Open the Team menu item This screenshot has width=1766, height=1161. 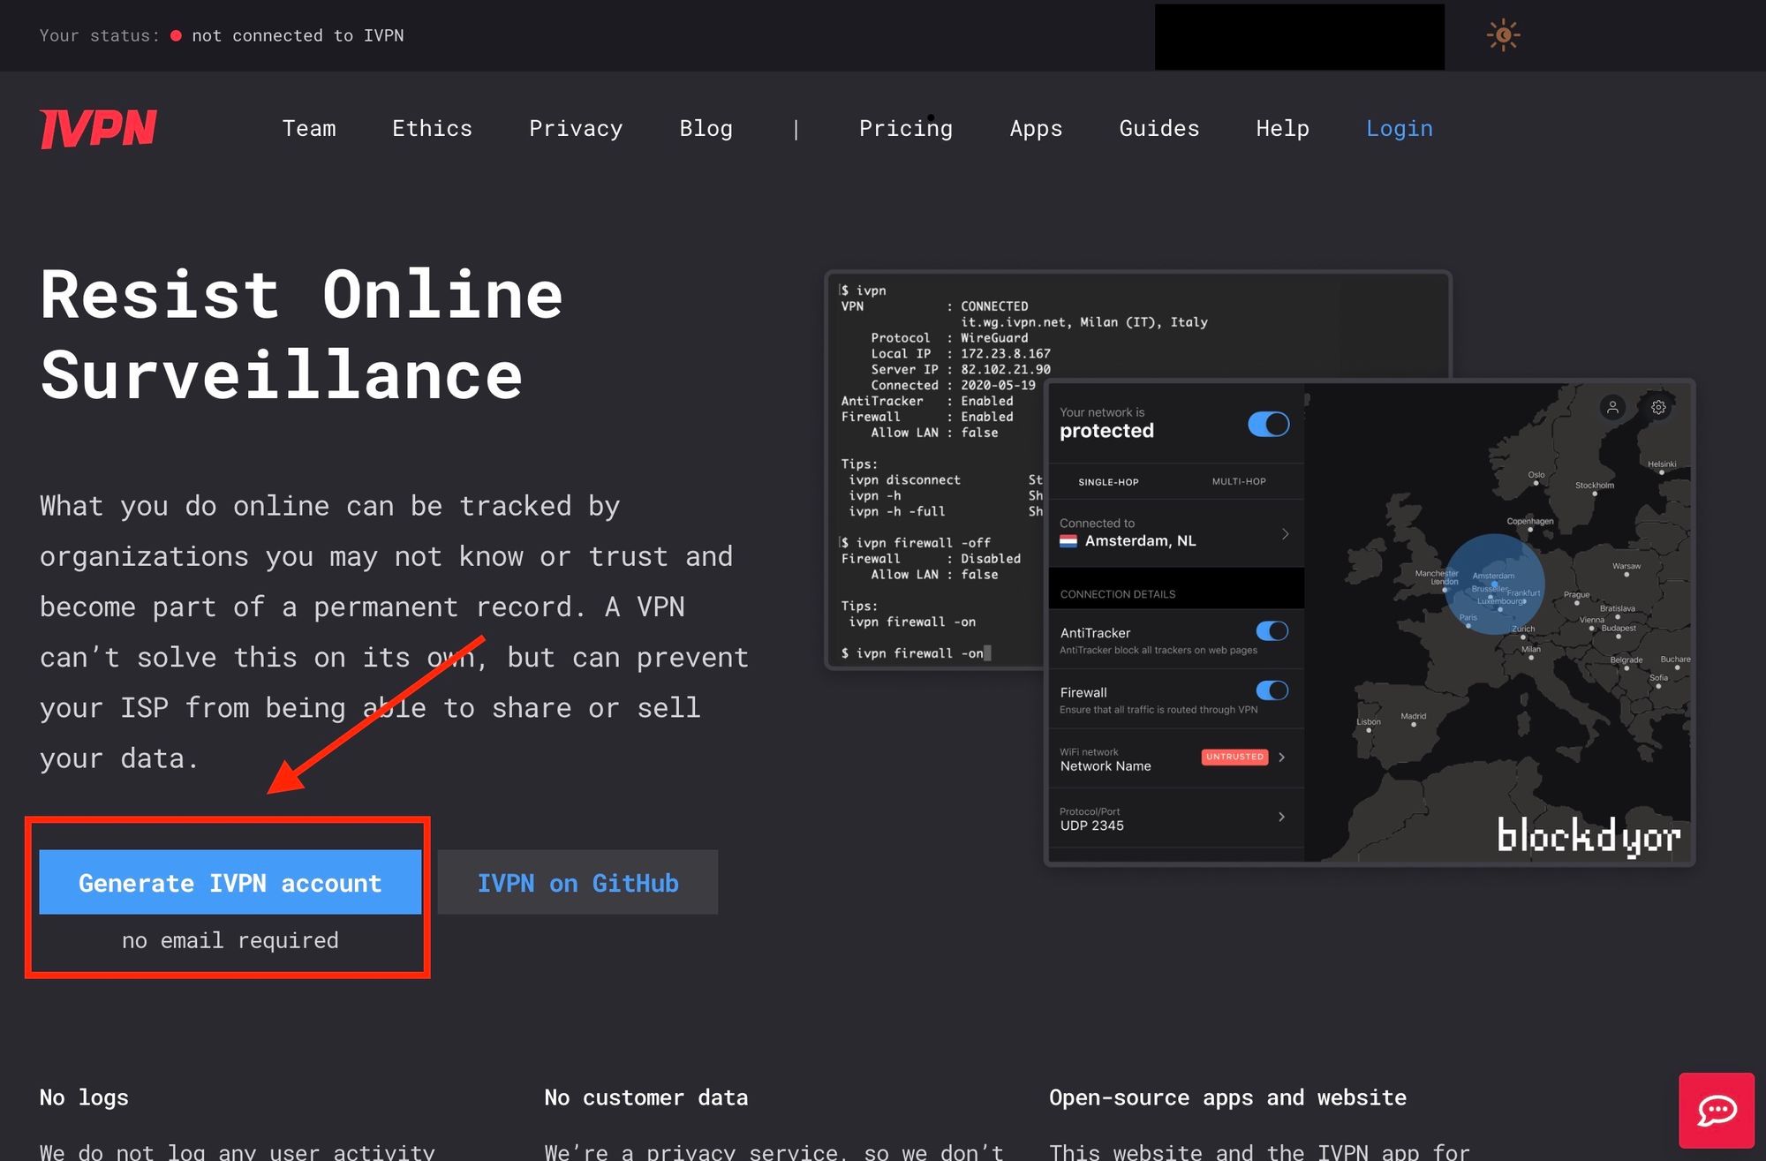click(x=309, y=129)
